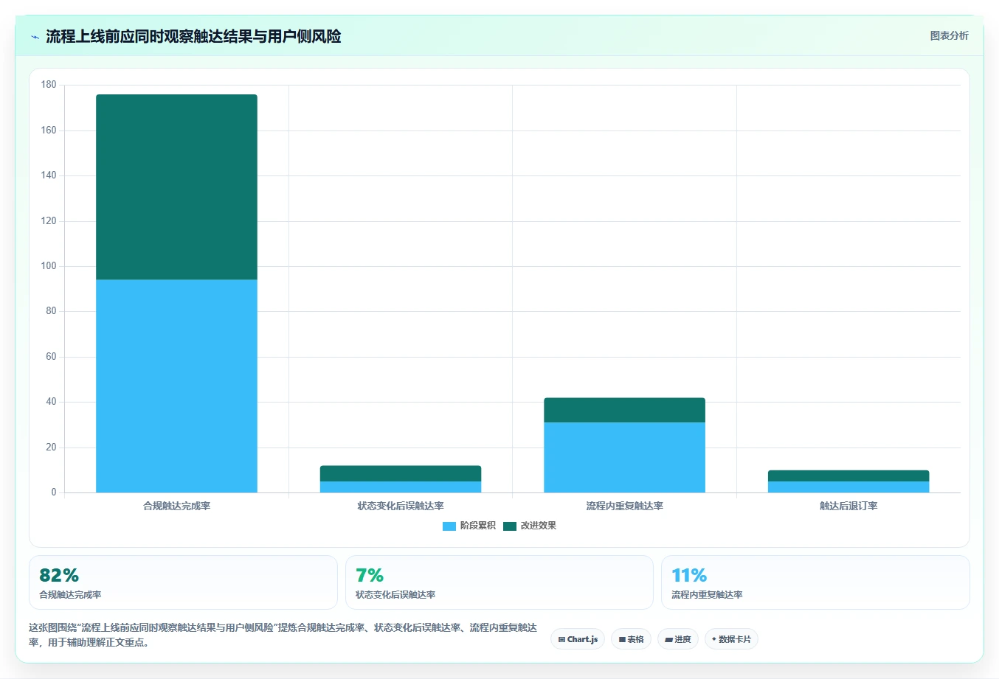Click the icon inside the 表格 chip
The height and width of the screenshot is (679, 999).
coord(622,639)
